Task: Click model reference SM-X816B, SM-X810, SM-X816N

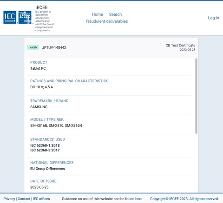Action: coord(56,125)
